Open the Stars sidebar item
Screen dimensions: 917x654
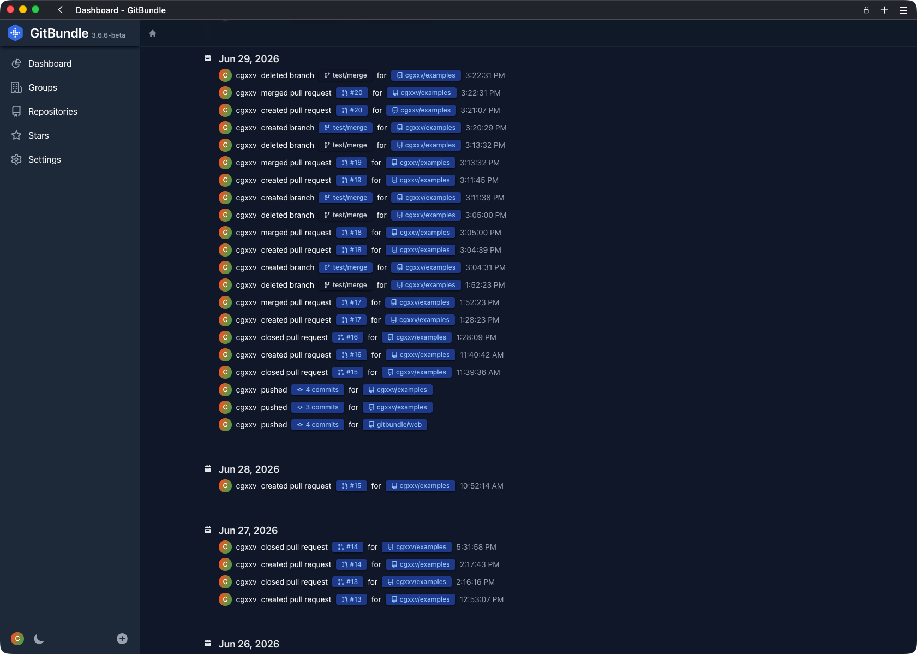click(38, 135)
